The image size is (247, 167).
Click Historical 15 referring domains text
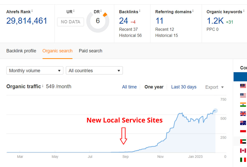click(x=167, y=35)
